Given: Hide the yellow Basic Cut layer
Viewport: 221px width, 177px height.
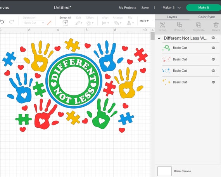Looking at the screenshot, I should click(x=213, y=82).
